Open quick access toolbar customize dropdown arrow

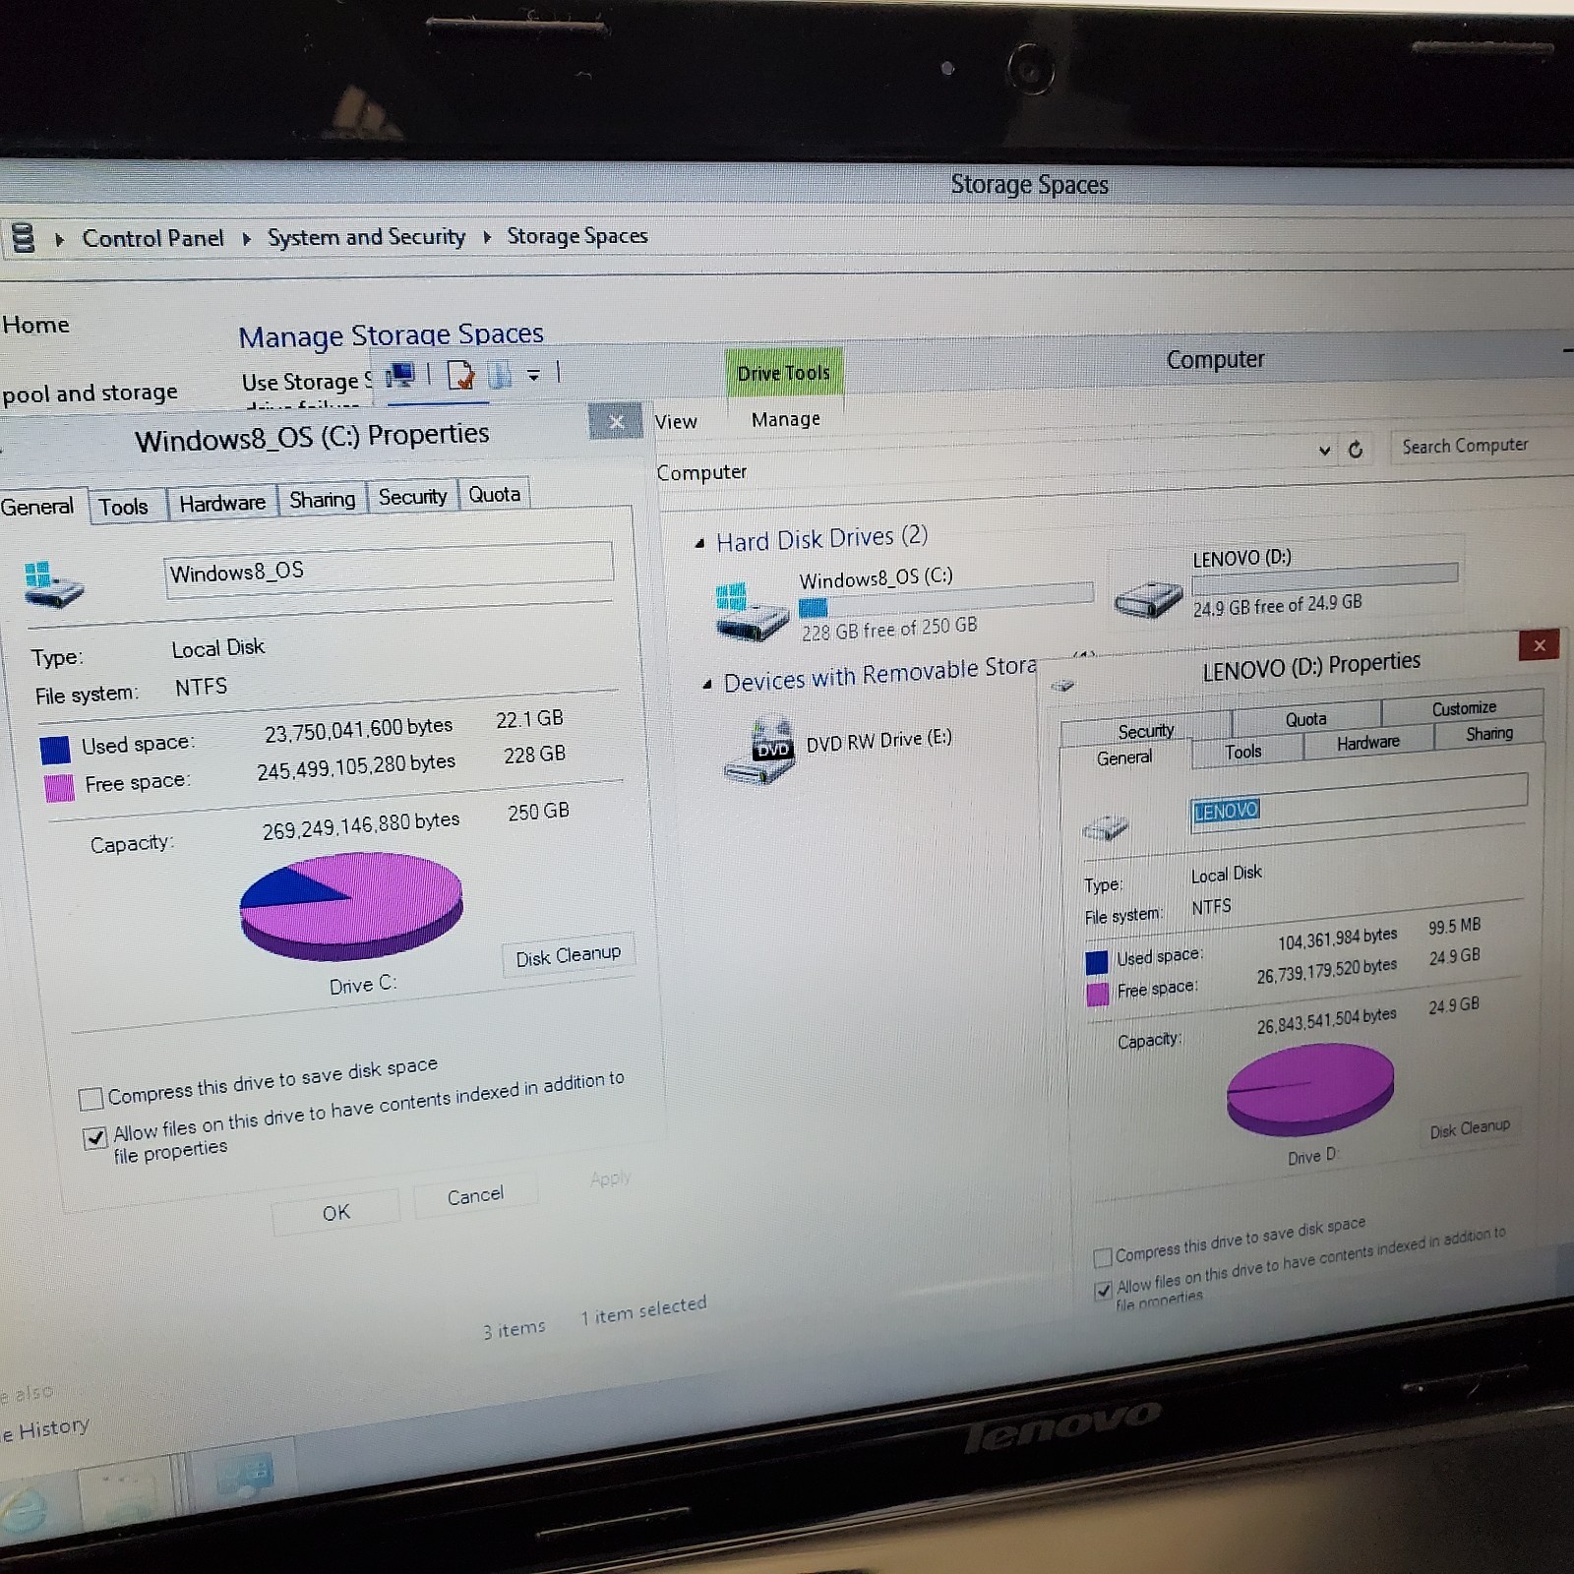(x=533, y=375)
